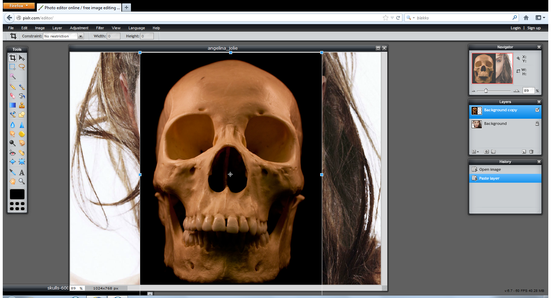Screen dimensions: 551x298
Task: Click the Navigator preview thumbnail
Action: click(492, 68)
